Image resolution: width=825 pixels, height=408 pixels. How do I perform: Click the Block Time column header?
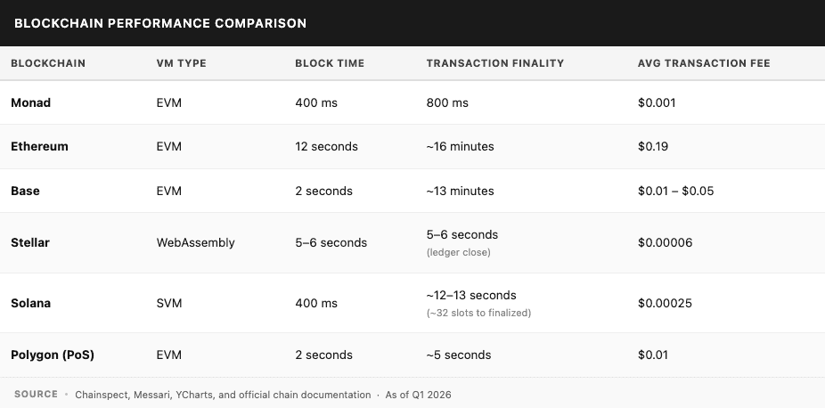(330, 63)
